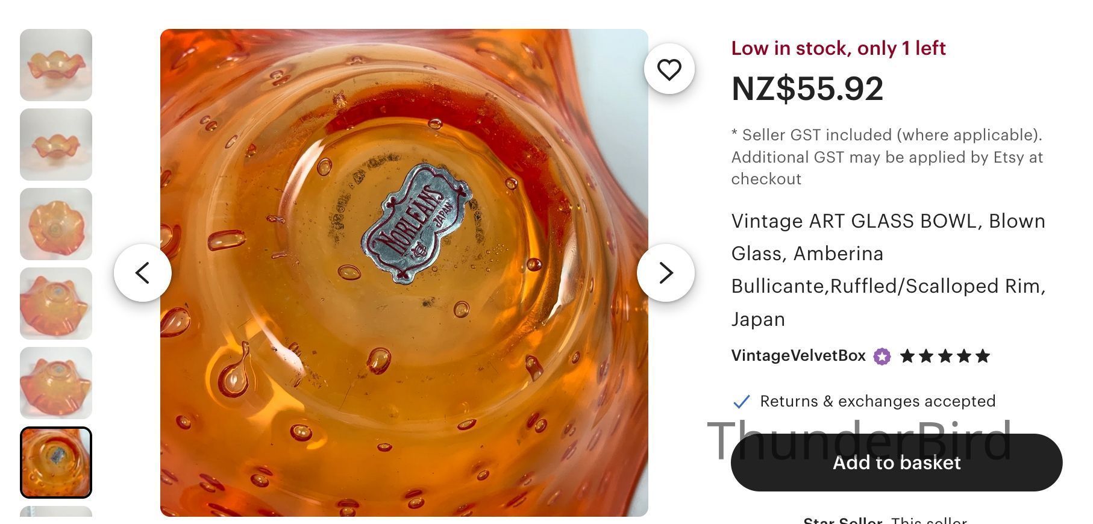Image resolution: width=1093 pixels, height=524 pixels.
Task: Open the VintageVelvetBox shop link
Action: click(x=798, y=356)
